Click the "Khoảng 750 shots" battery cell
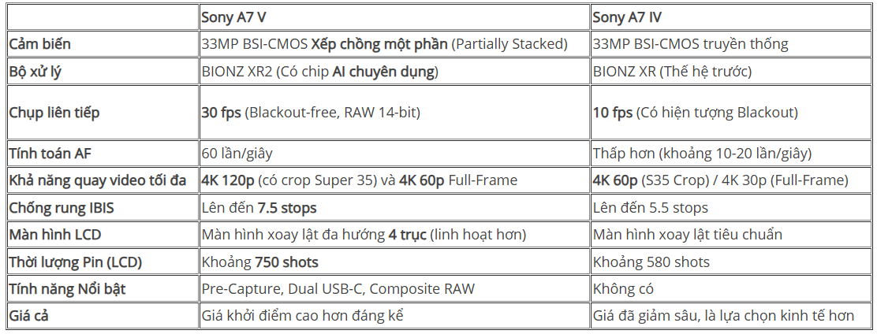This screenshot has width=877, height=334. click(259, 262)
